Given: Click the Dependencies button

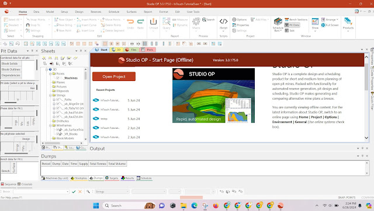Looking at the screenshot, I should 11,75.
